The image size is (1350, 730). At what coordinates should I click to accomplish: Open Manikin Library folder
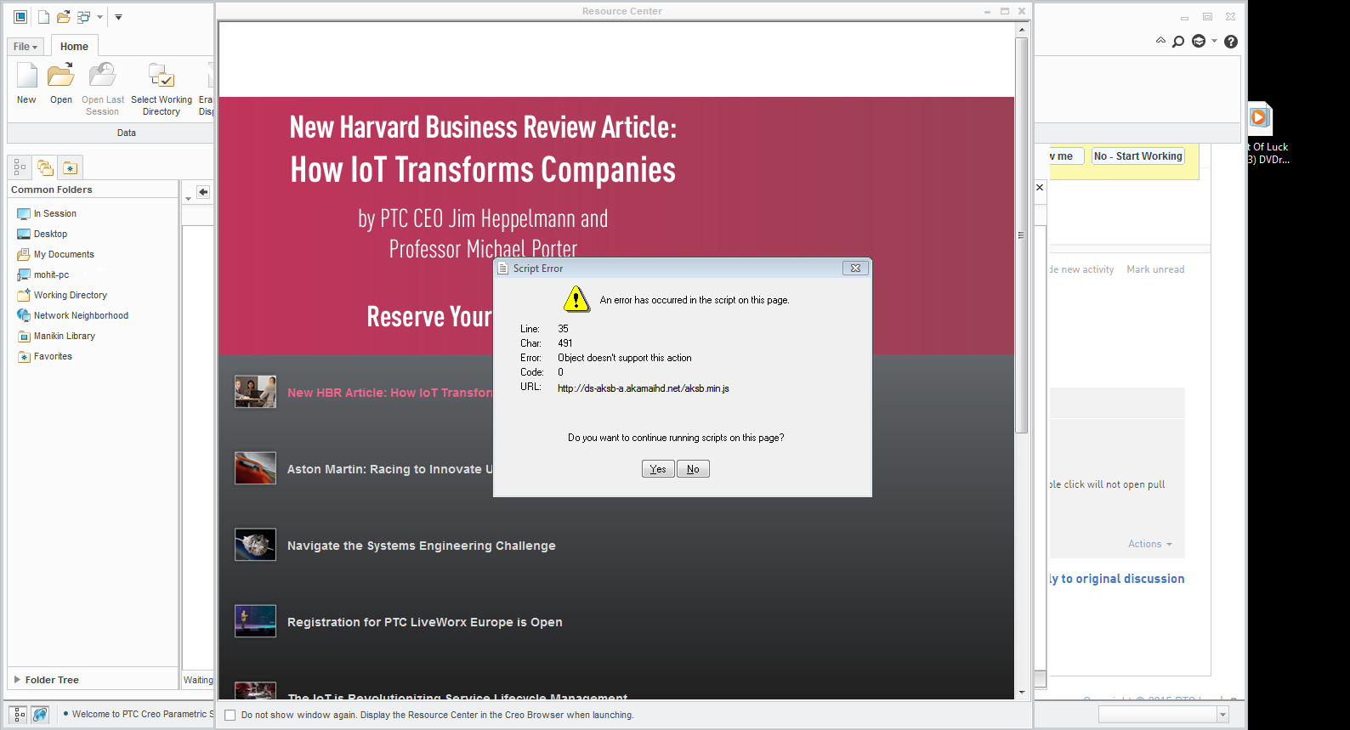[56, 337]
